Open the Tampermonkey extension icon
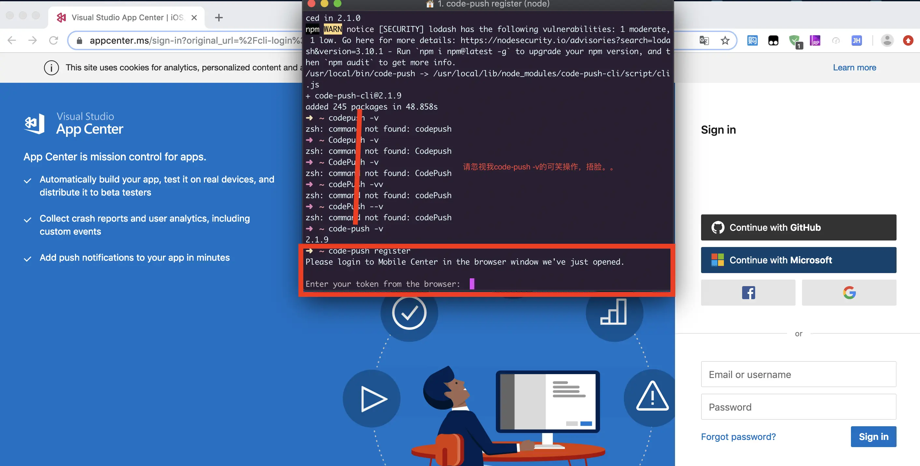Screen dimensions: 920x466 click(773, 40)
